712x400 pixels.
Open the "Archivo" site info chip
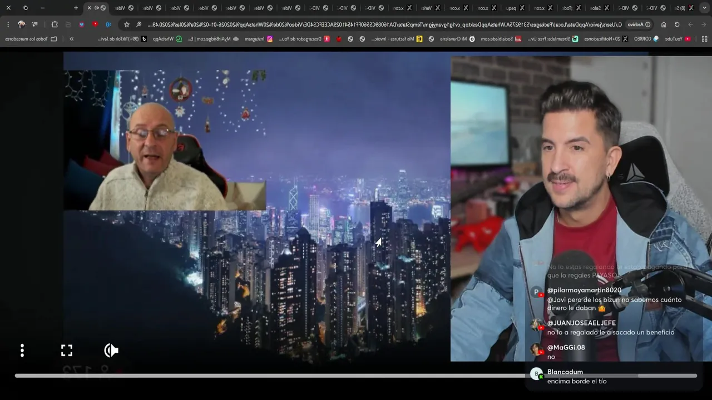point(640,24)
